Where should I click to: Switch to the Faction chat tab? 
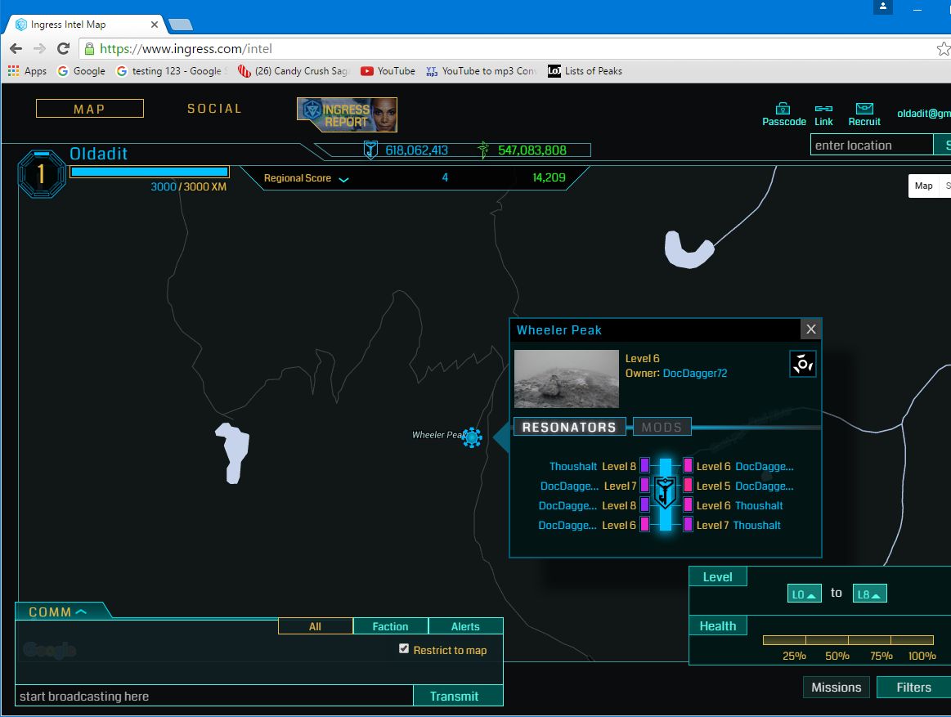tap(390, 626)
